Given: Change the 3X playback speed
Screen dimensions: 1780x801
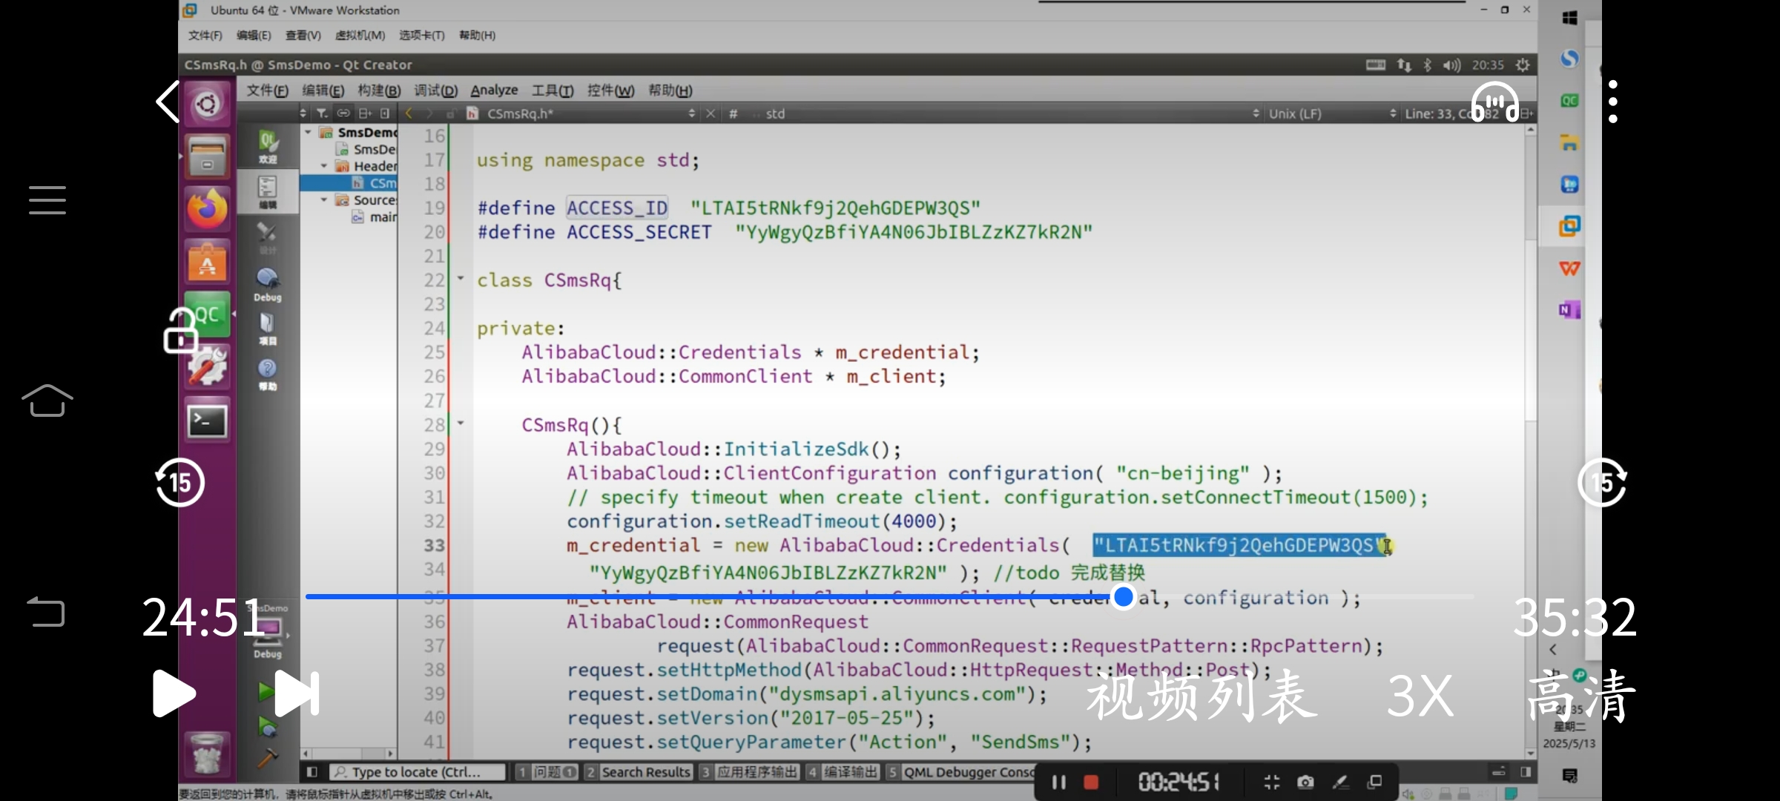Looking at the screenshot, I should point(1420,696).
